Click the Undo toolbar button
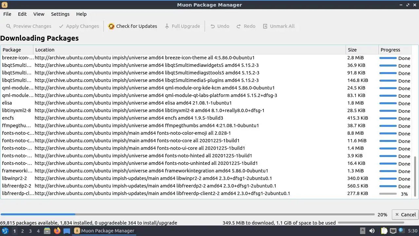The image size is (419, 236). coord(220,26)
